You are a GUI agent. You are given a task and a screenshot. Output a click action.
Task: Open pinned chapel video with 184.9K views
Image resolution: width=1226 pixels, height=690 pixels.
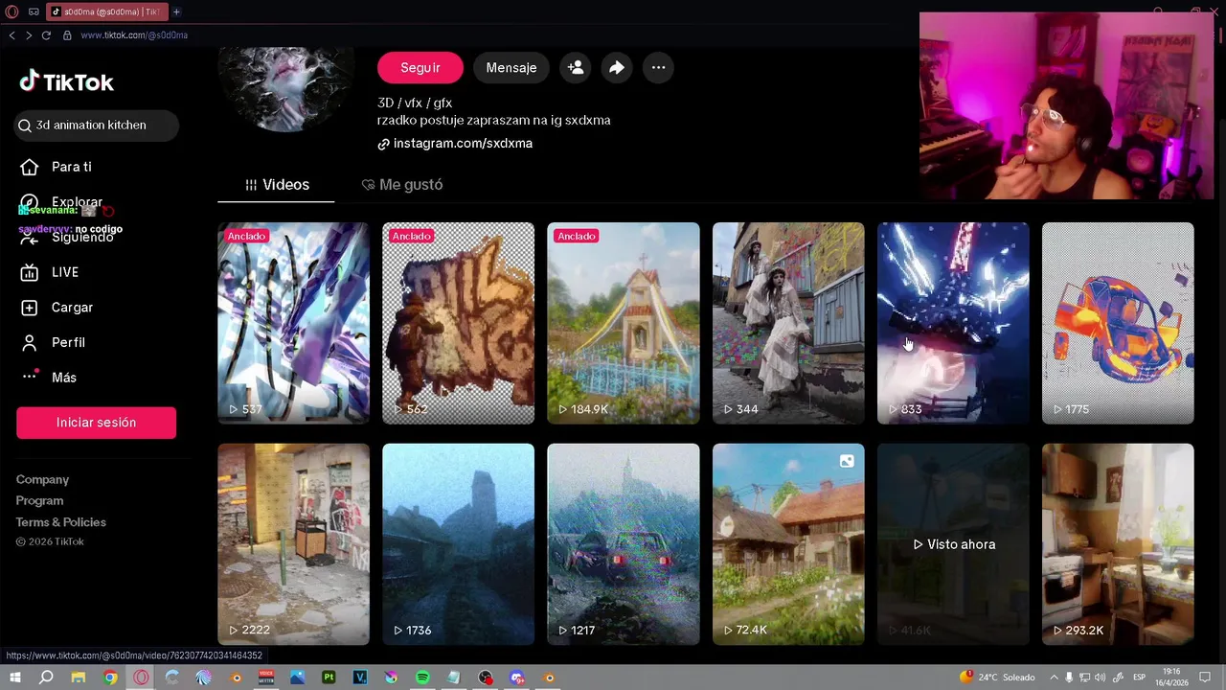pyautogui.click(x=624, y=323)
